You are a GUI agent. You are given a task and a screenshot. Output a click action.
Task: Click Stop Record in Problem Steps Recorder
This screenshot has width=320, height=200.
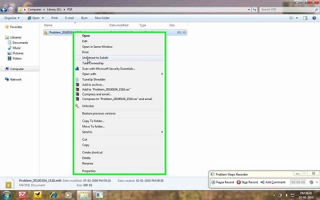pyautogui.click(x=247, y=182)
